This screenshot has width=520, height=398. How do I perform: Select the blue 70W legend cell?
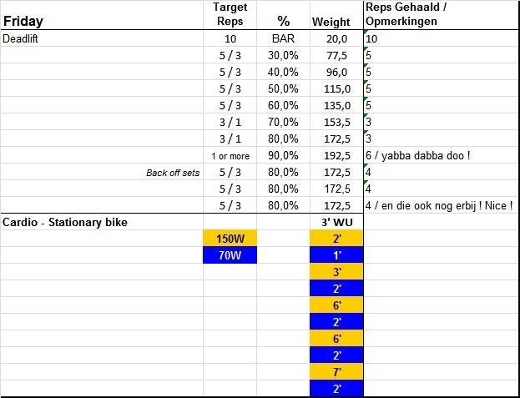(230, 255)
